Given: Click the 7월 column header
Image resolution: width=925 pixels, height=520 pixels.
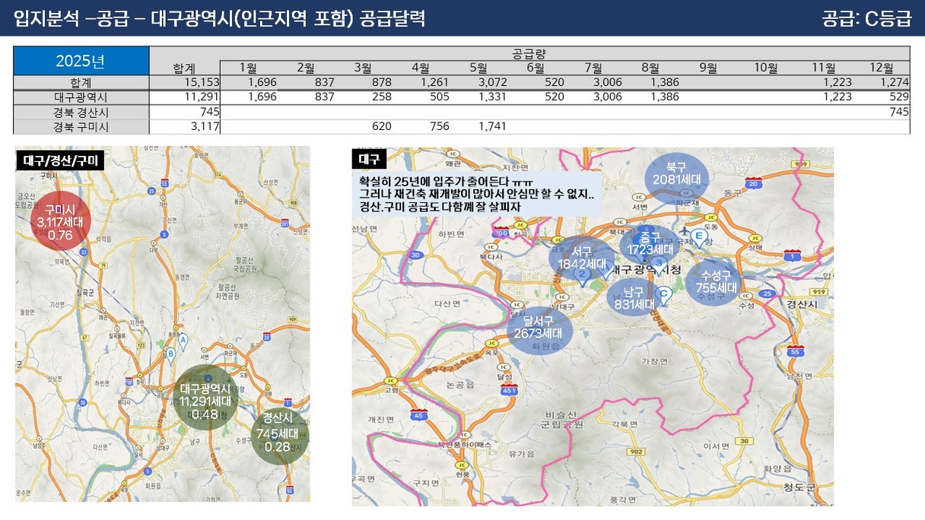Looking at the screenshot, I should tap(594, 68).
